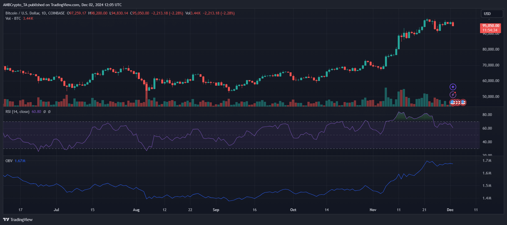Select the RSI (14, close) indicator label
507x225 pixels.
point(18,112)
